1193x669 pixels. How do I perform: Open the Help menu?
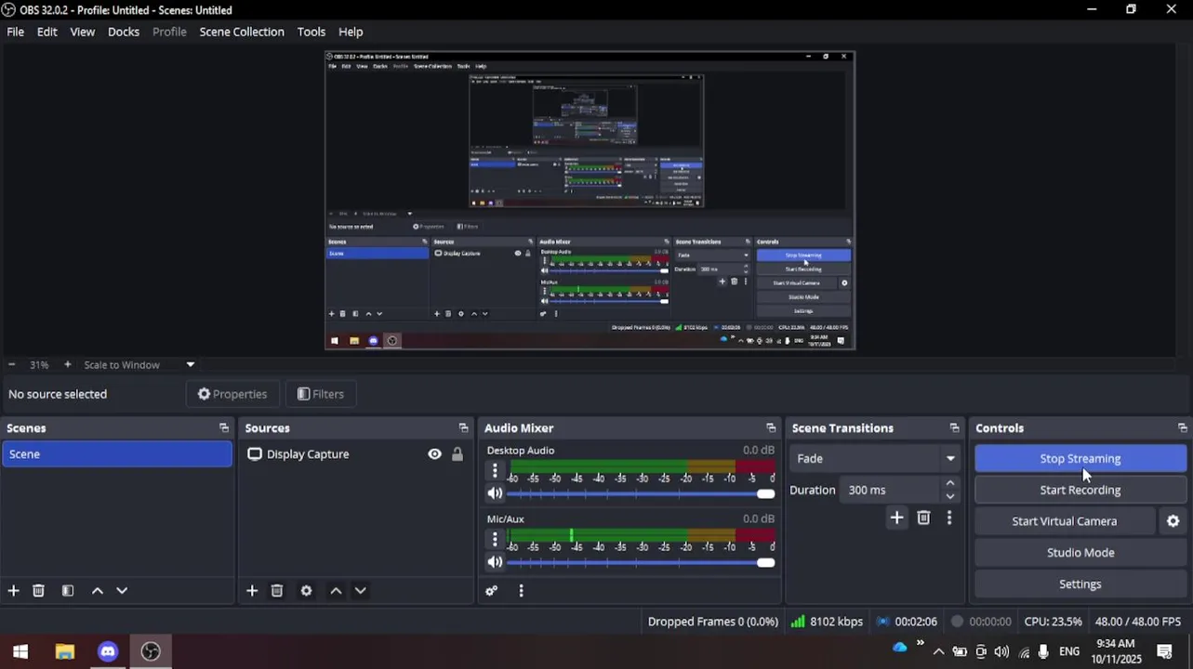point(351,32)
